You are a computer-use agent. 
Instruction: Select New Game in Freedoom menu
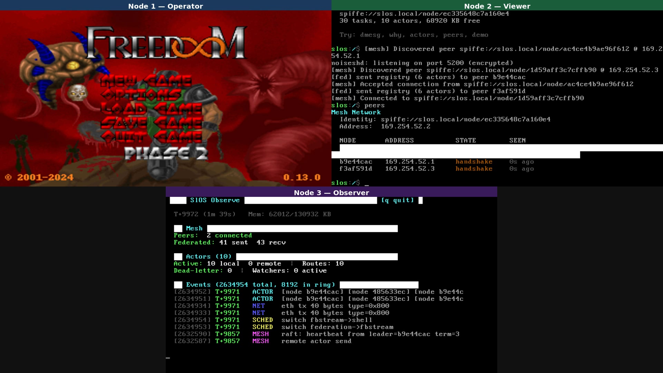point(146,81)
